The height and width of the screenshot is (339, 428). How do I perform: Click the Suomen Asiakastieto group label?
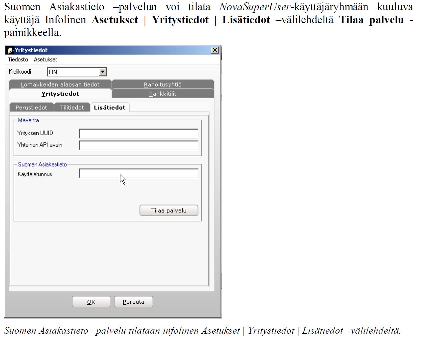coord(42,164)
